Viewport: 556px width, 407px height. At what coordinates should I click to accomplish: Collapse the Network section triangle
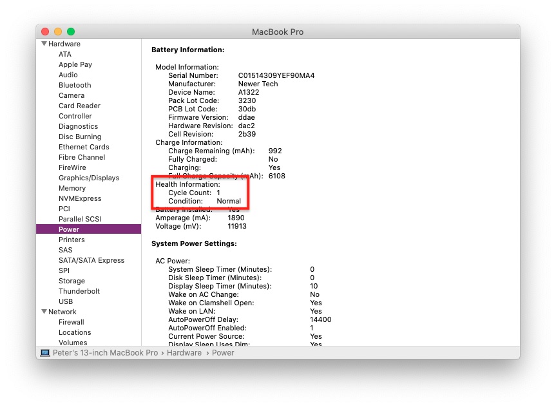point(44,312)
